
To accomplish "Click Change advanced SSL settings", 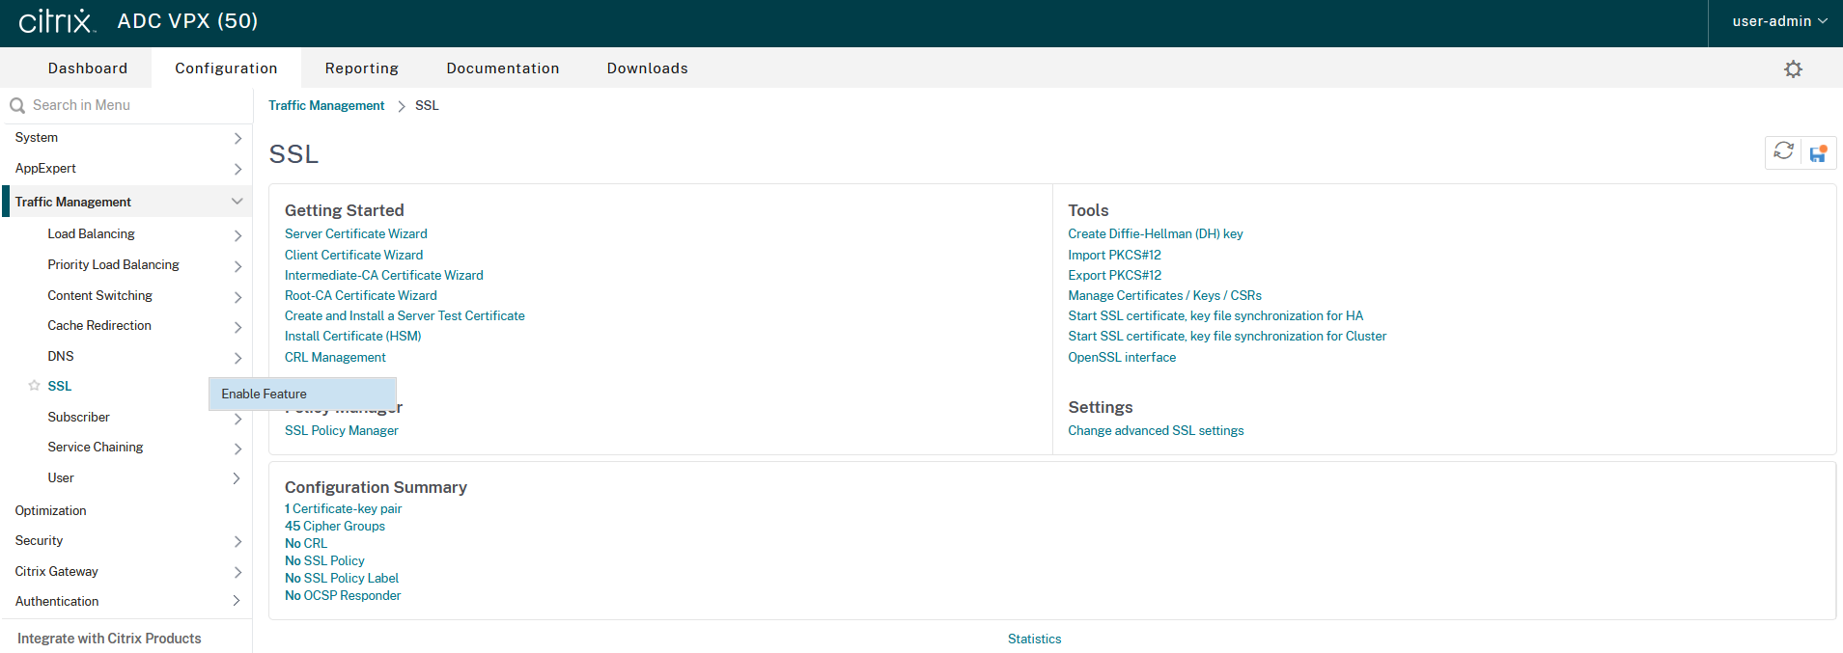I will 1156,431.
